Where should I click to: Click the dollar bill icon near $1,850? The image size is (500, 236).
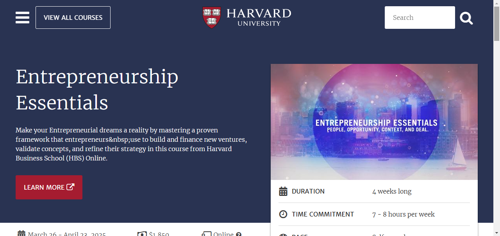(x=142, y=234)
